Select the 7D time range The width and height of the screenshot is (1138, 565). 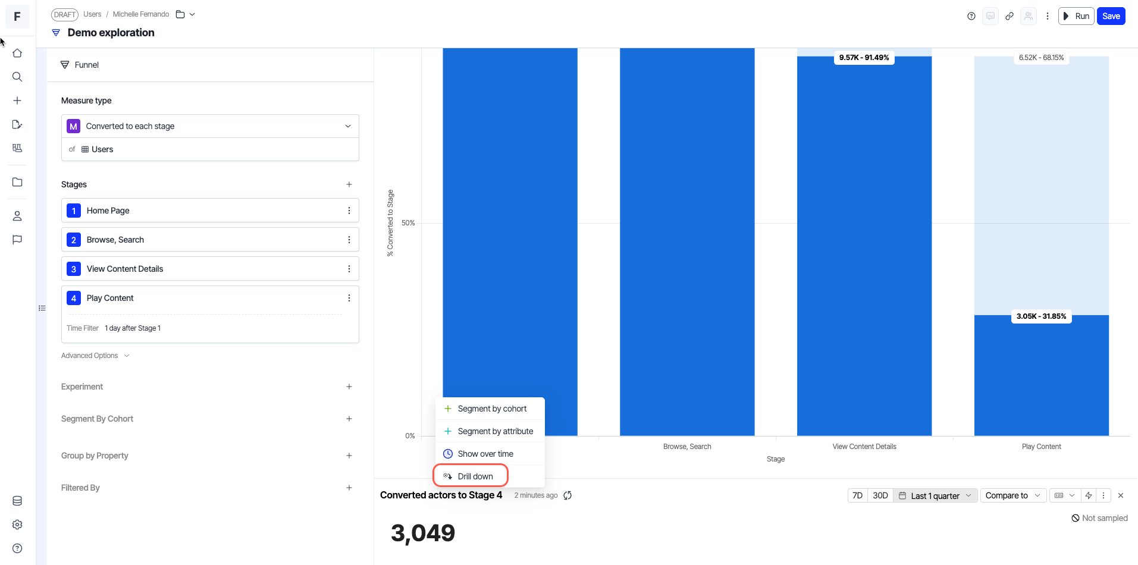coord(857,495)
